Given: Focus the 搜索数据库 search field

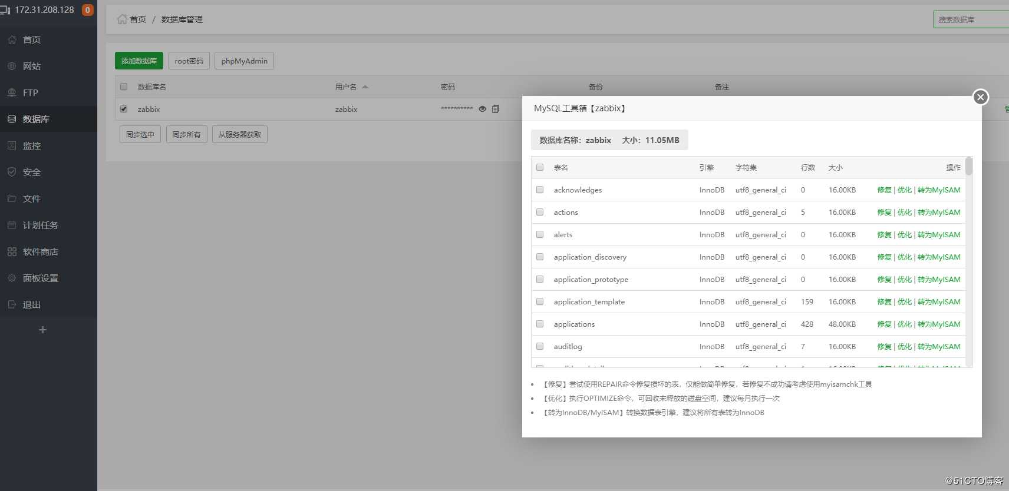Looking at the screenshot, I should [x=971, y=19].
